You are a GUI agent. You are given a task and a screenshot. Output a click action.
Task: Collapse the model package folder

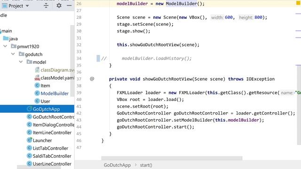click(x=21, y=62)
